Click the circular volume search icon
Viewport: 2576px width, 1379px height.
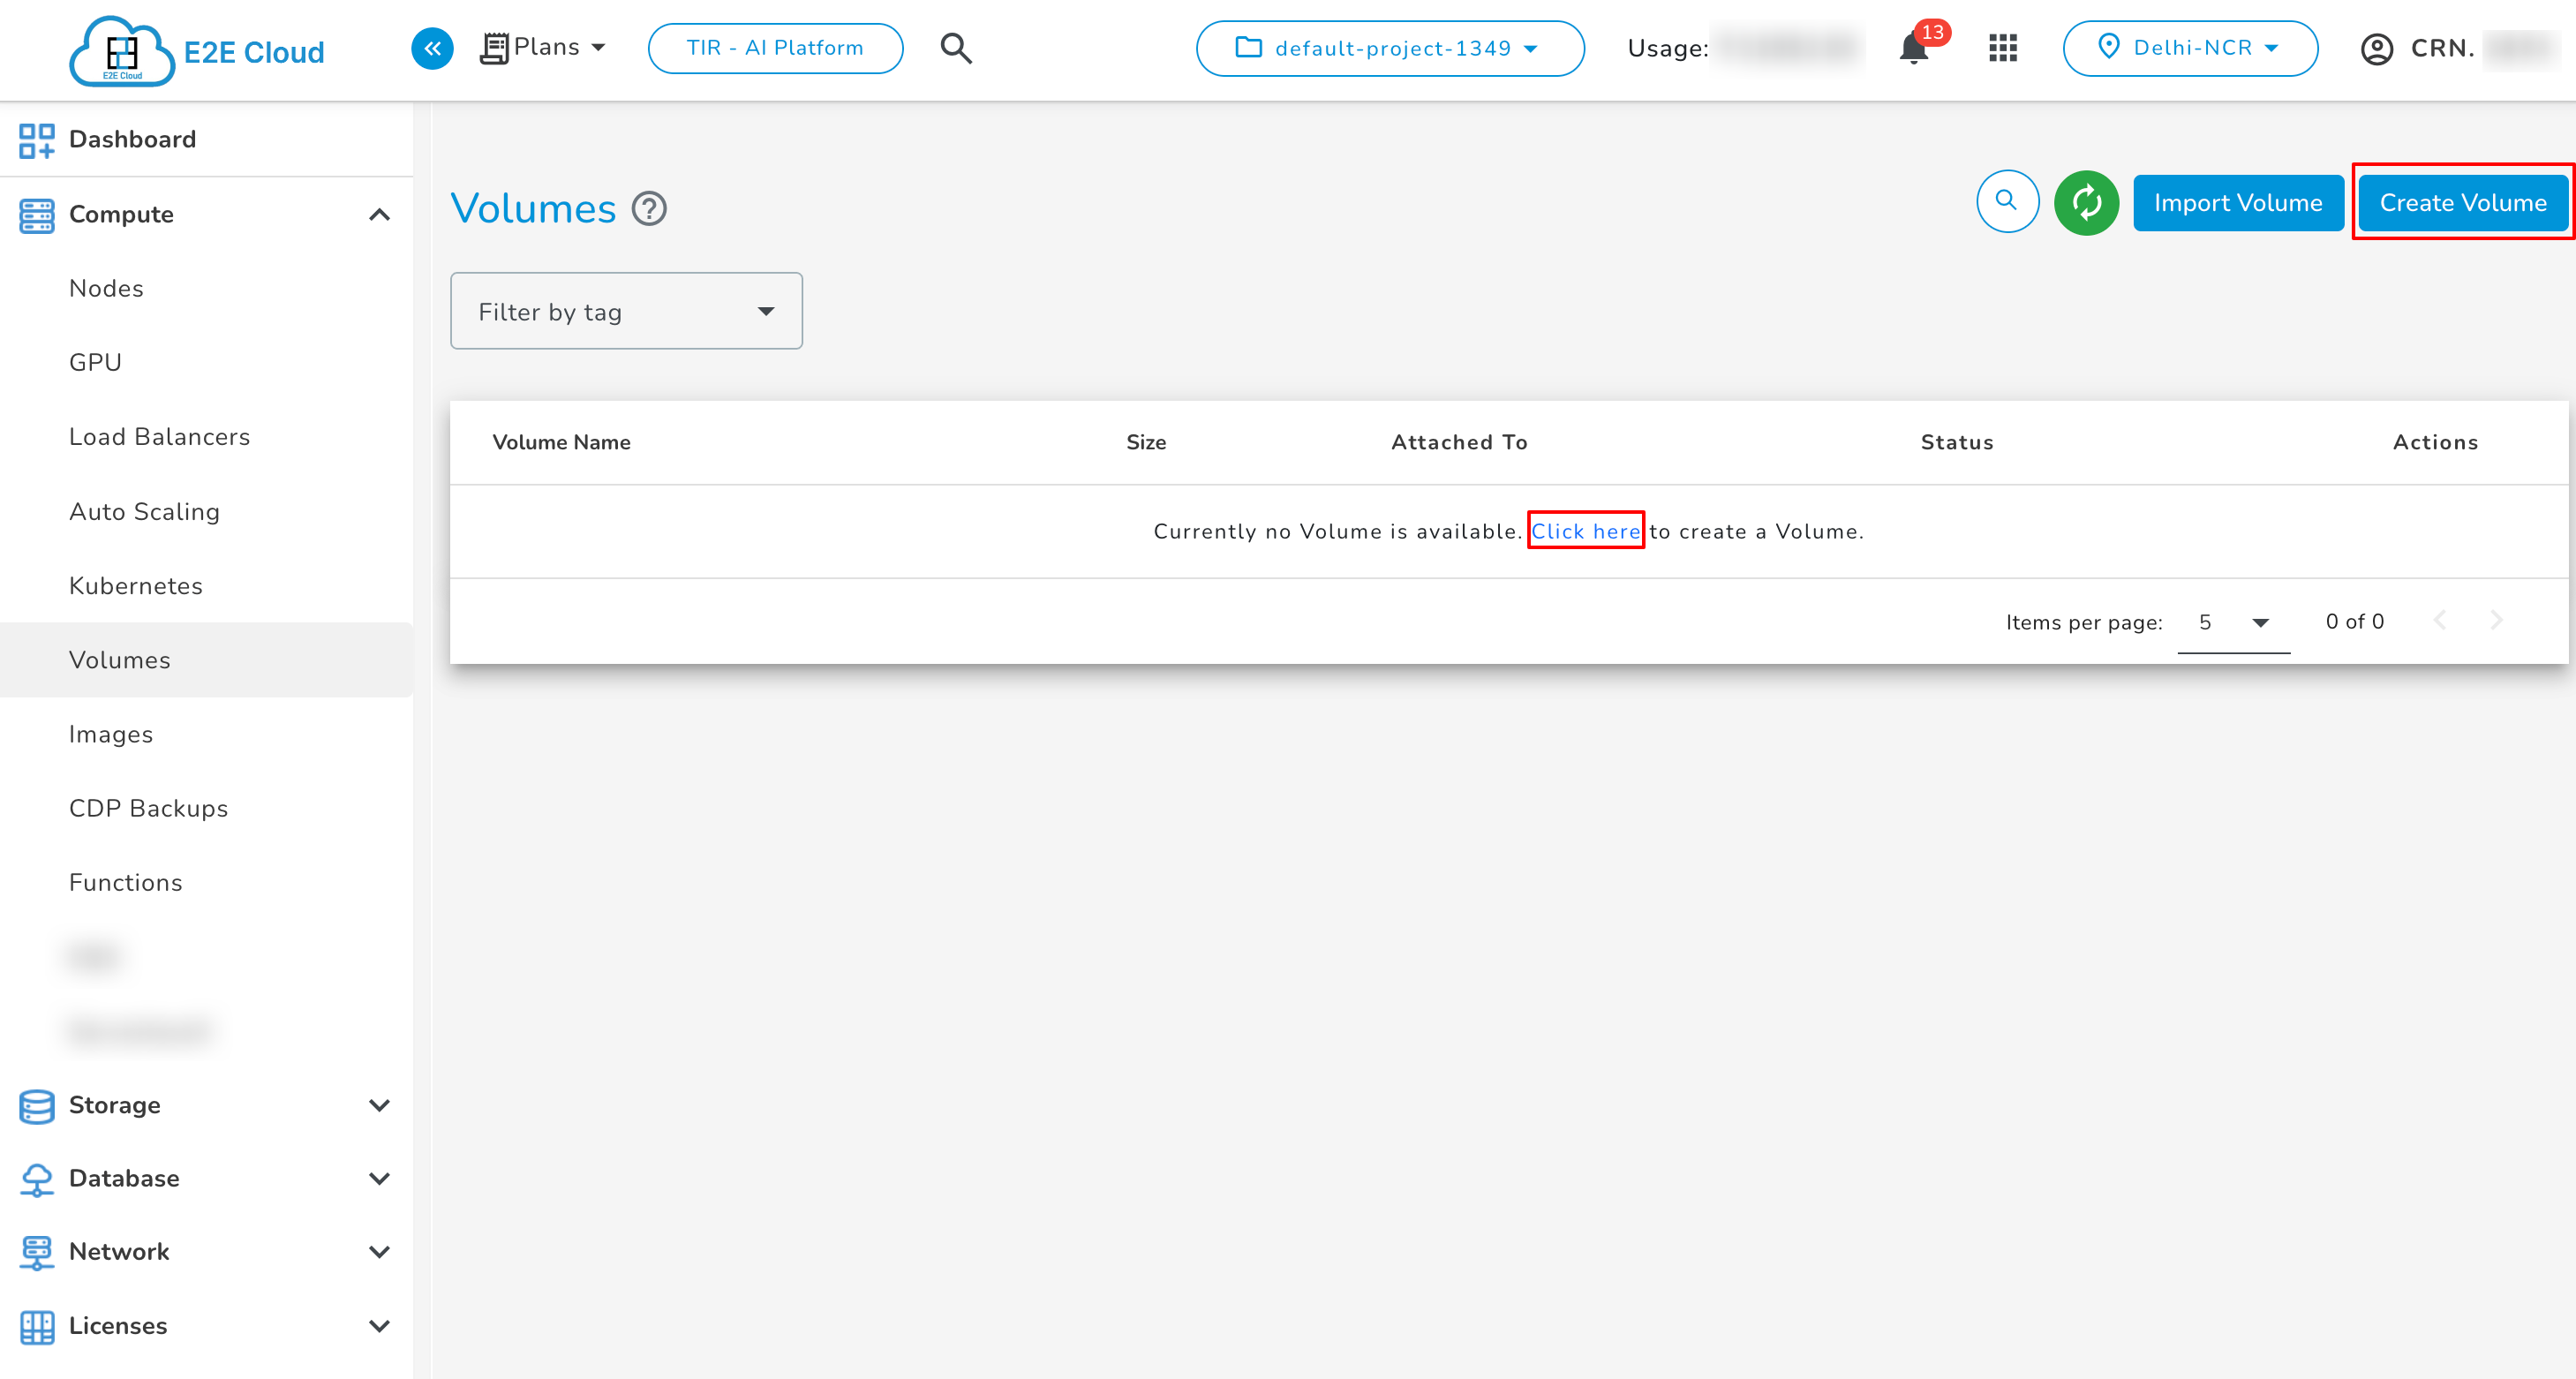coord(2007,201)
